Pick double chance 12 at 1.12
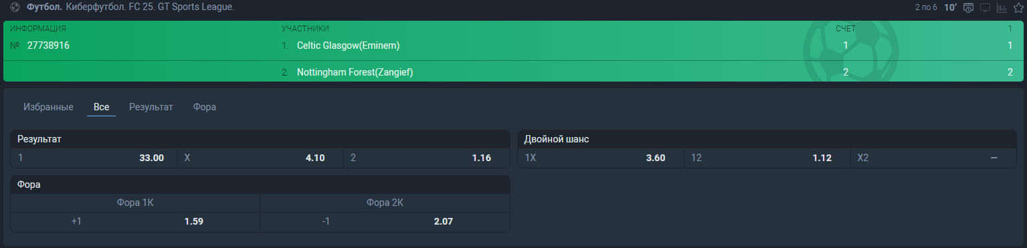1027x248 pixels. 767,158
